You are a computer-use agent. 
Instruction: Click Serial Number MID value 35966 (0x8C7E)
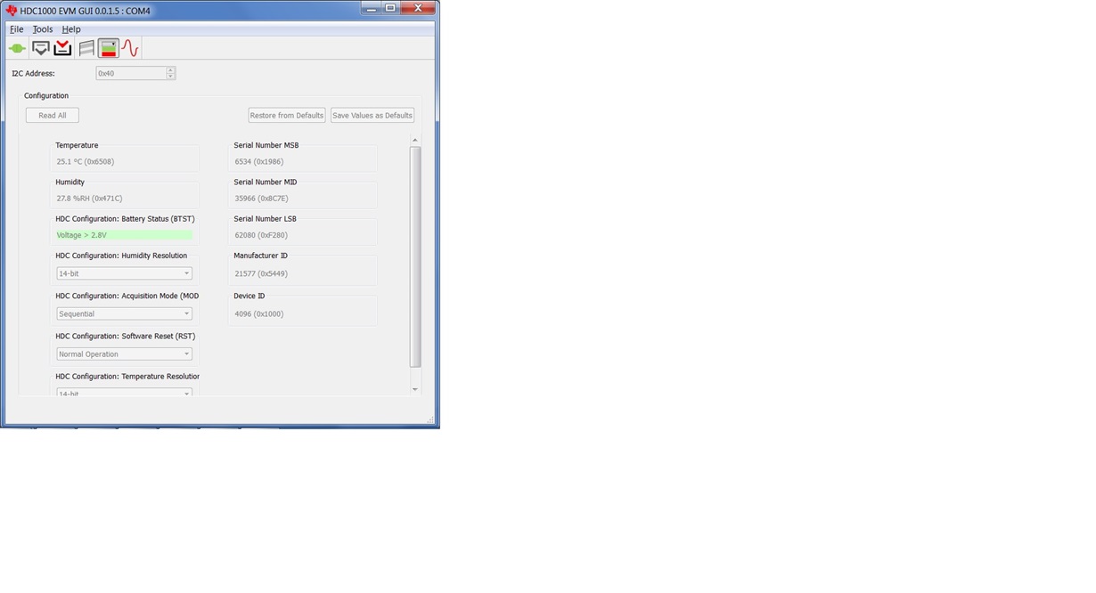click(262, 199)
